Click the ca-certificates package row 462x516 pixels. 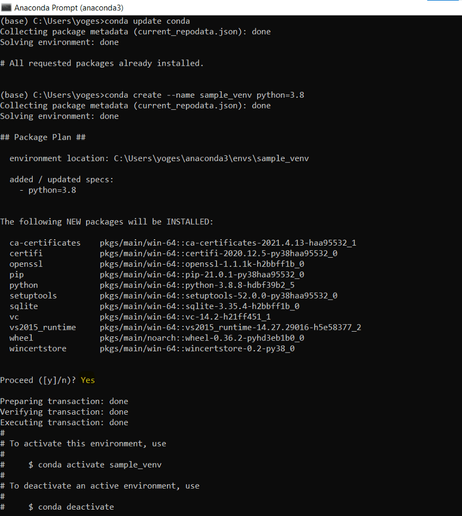(x=183, y=243)
